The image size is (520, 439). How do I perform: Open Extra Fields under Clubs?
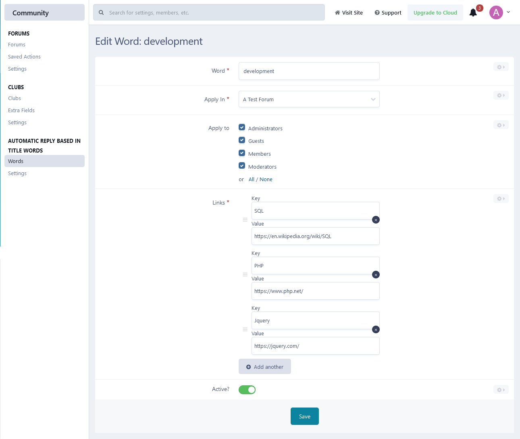coord(21,111)
